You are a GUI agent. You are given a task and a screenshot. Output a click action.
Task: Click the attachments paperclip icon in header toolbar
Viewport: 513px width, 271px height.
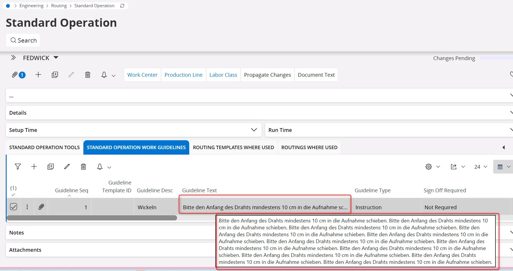15,75
